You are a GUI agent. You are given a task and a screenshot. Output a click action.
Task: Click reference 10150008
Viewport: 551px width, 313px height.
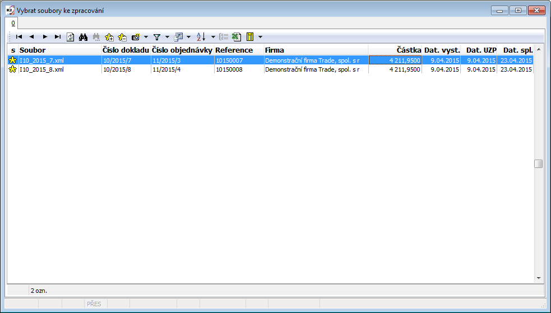pyautogui.click(x=229, y=69)
